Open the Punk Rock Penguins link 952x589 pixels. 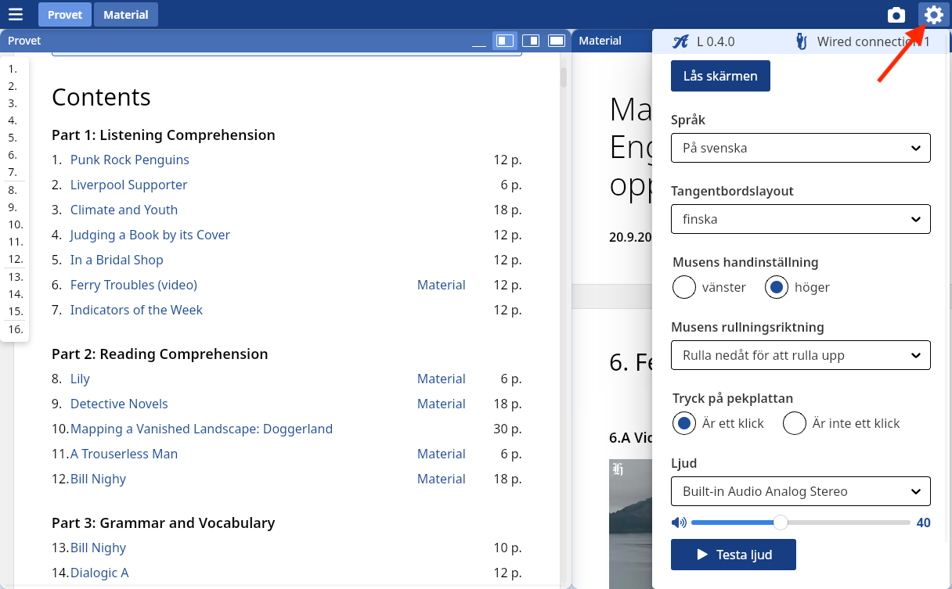(129, 160)
